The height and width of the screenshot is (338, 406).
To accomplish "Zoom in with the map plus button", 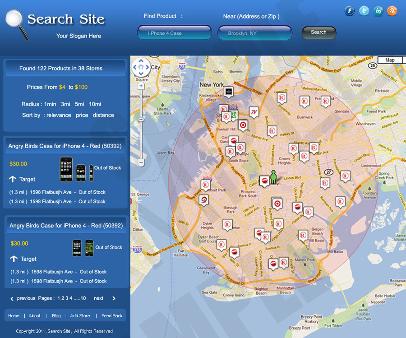I will (141, 86).
